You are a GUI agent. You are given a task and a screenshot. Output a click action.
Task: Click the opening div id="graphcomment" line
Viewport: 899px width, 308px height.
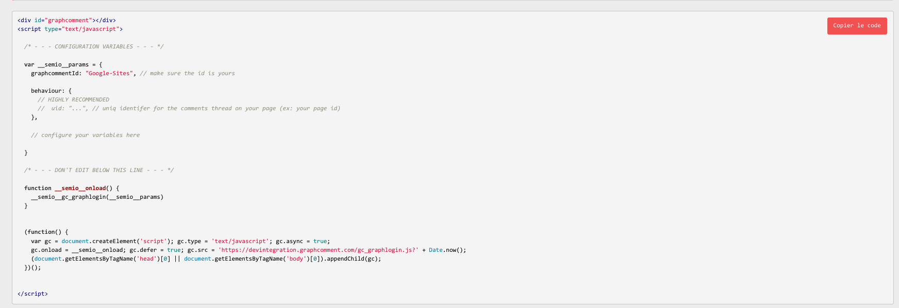tap(66, 20)
